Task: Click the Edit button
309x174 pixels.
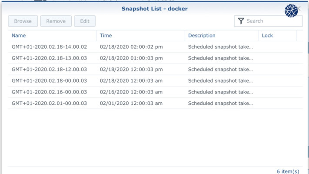Action: coord(85,21)
